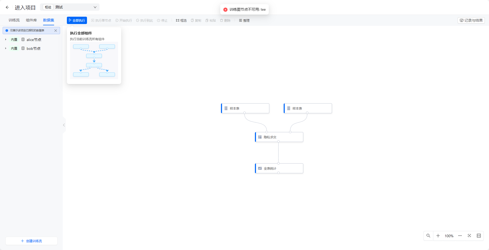
Task: Click the 全部执行 run-all button
Action: point(77,20)
